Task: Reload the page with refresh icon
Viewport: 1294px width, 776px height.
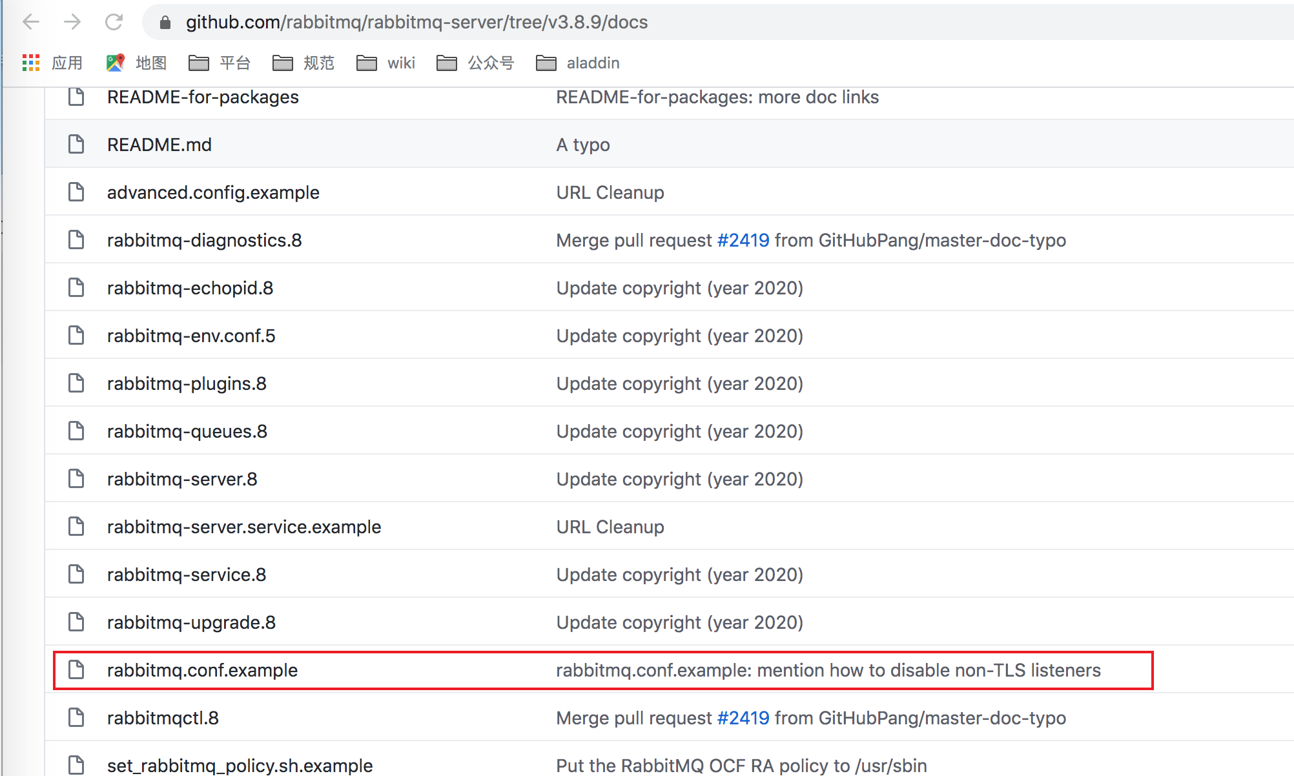Action: [x=114, y=22]
